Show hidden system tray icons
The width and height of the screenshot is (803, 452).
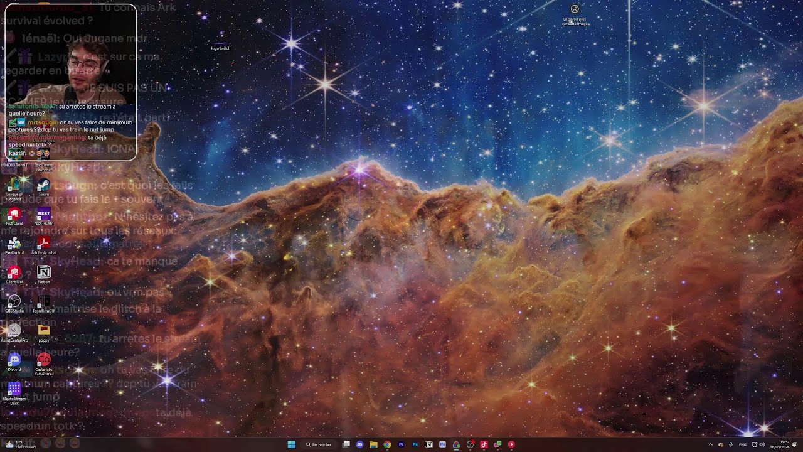click(x=711, y=444)
